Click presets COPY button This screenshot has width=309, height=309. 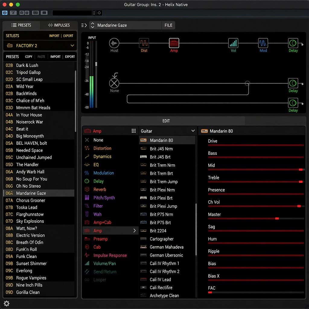(x=29, y=57)
